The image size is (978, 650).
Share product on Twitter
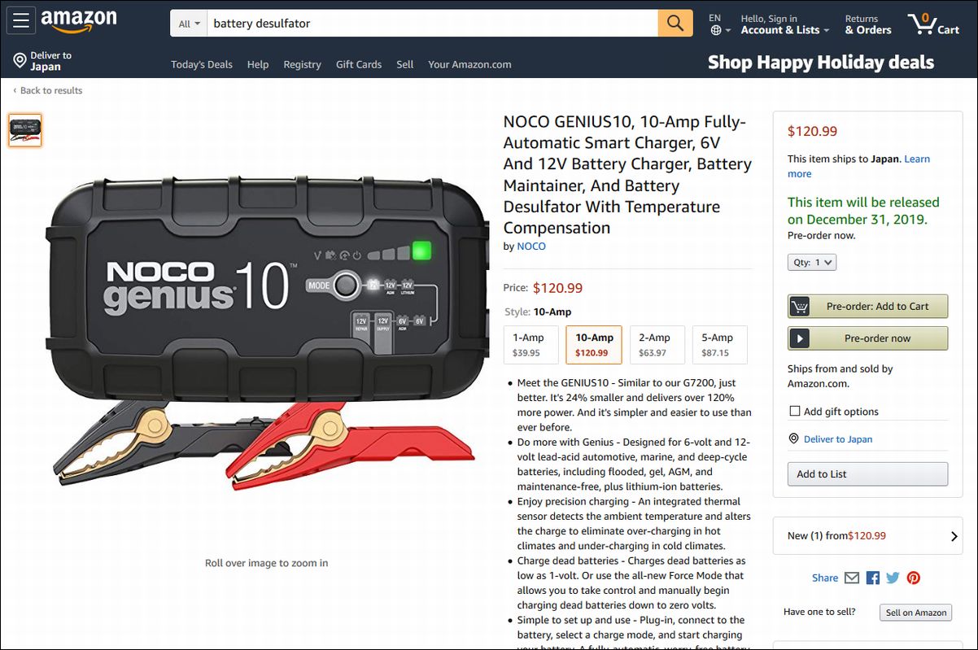point(893,578)
